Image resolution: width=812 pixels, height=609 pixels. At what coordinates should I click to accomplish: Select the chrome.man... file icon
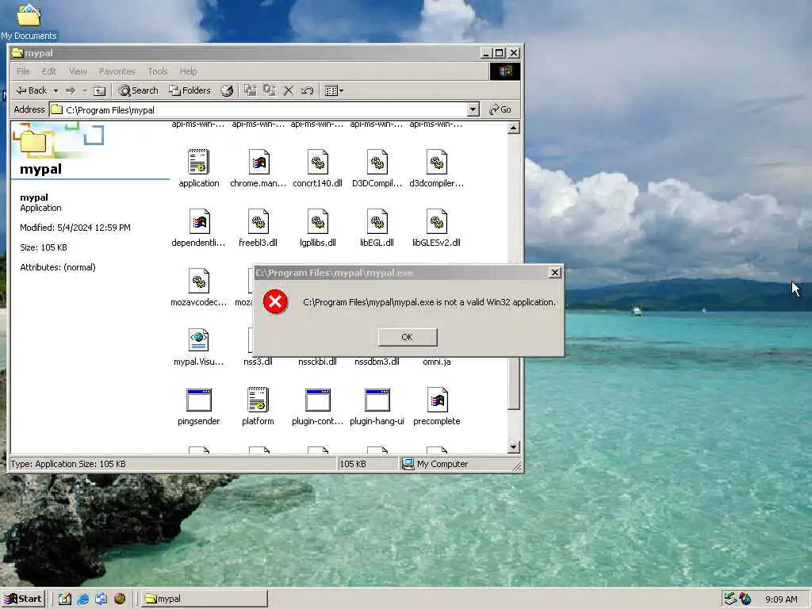point(259,162)
